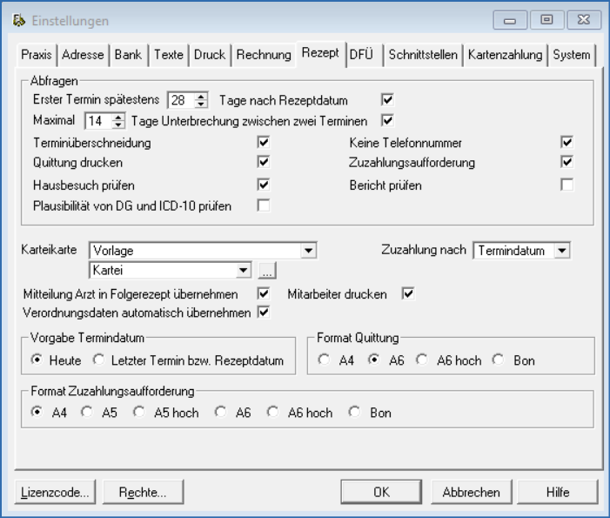610x518 pixels.
Task: Close the Einstellungen window
Action: pos(584,20)
